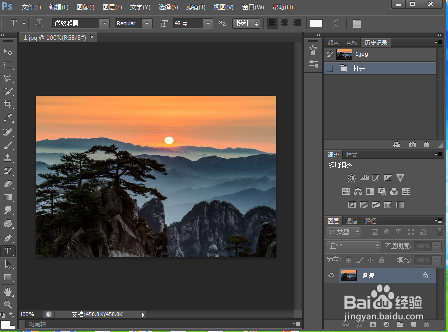Right align text button
The image size is (448, 332).
click(297, 23)
